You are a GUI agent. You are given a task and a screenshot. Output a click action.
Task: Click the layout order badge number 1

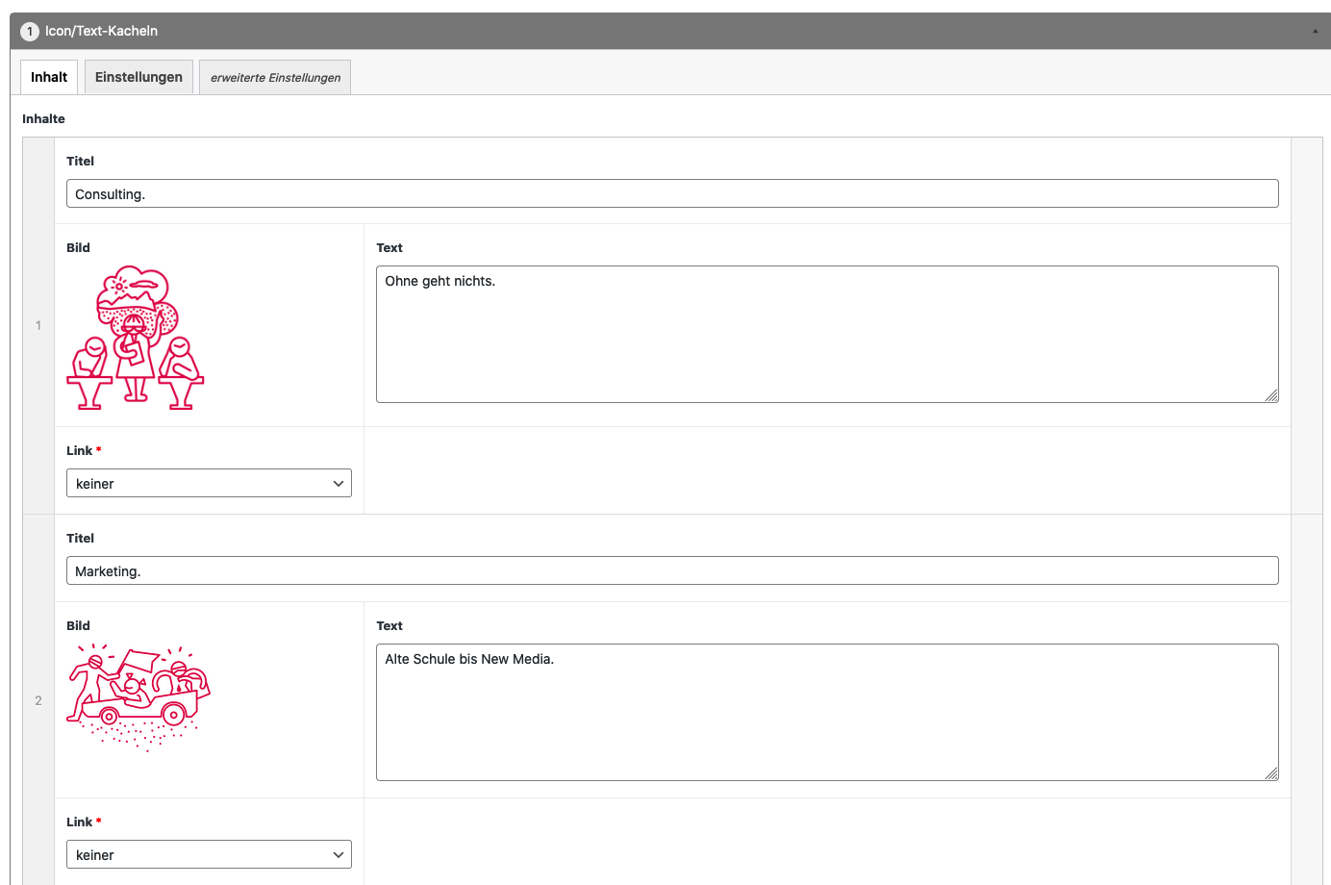(30, 32)
